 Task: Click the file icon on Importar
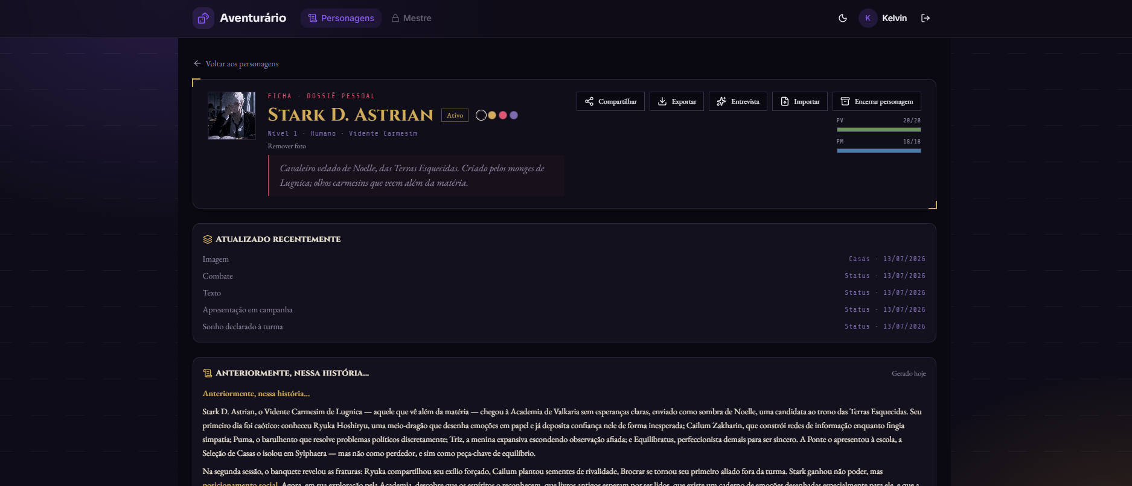(785, 101)
